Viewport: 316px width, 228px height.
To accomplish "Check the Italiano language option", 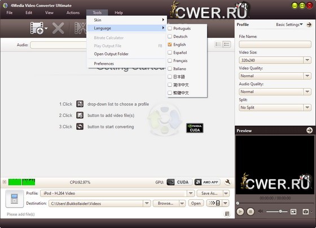I will [170, 68].
